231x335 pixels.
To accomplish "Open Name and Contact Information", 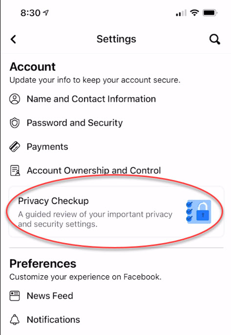I will [91, 99].
